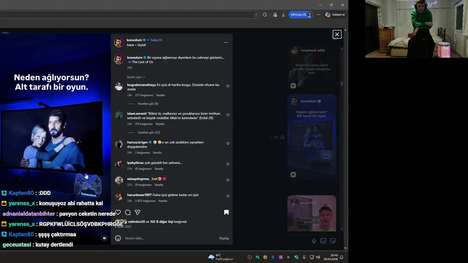Like bugraboranoktayy's comment with heart
This screenshot has width=468, height=263.
(x=228, y=86)
